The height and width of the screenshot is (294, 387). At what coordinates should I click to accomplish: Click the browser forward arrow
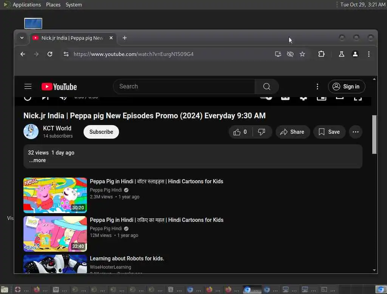(x=36, y=54)
